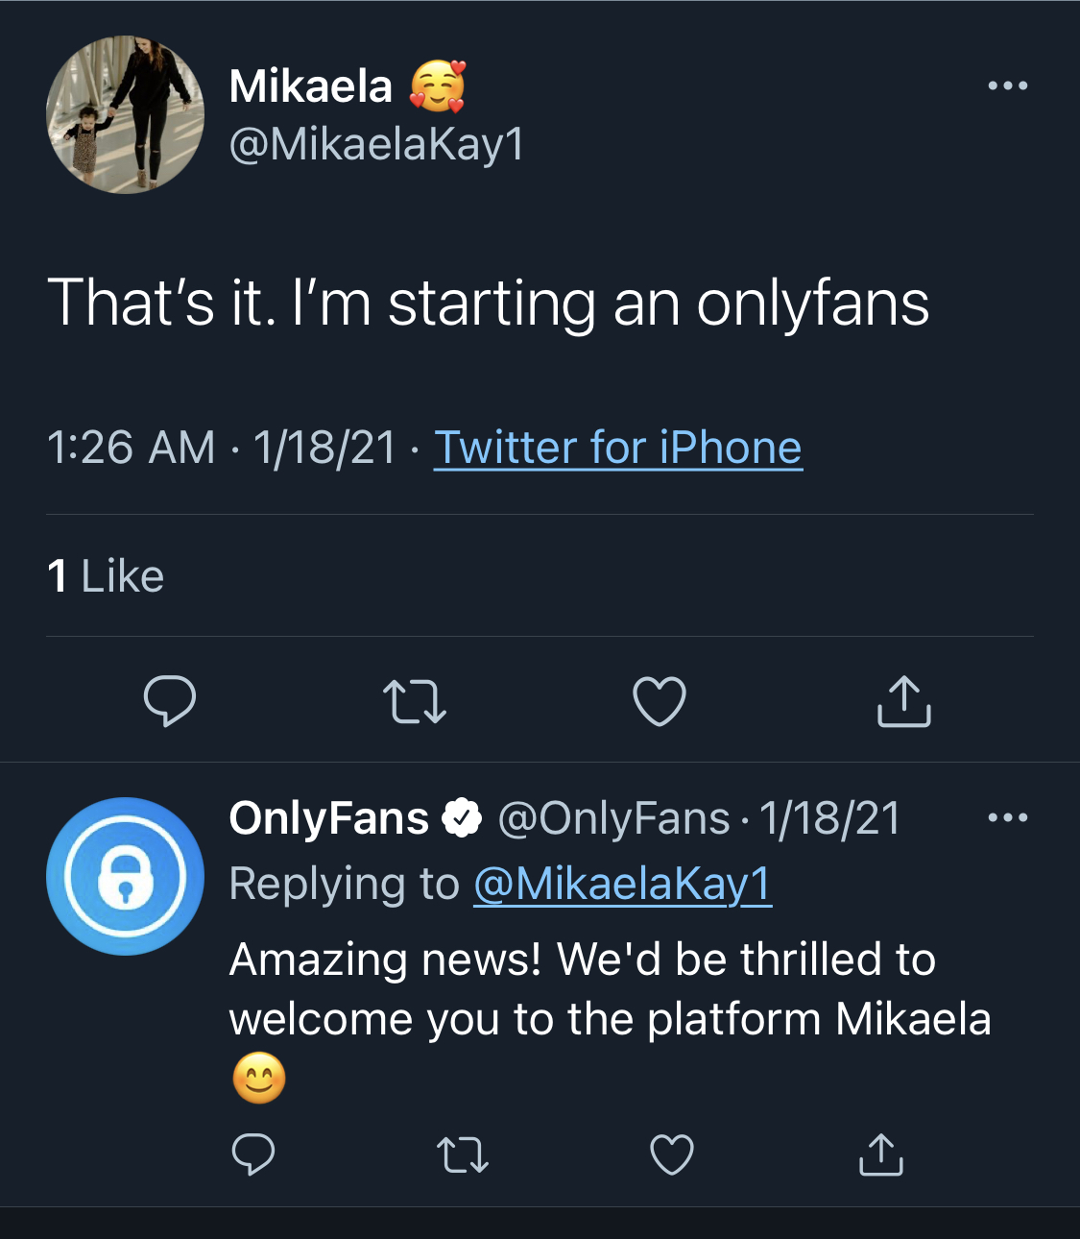The height and width of the screenshot is (1239, 1080).
Task: Open the @MikaelaKay1 handle under name
Action: pos(376,145)
